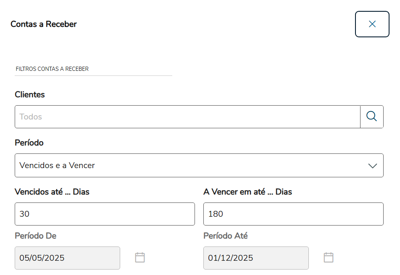The height and width of the screenshot is (275, 400).
Task: Select the Período Até date 01/12/2025
Action: coord(256,258)
